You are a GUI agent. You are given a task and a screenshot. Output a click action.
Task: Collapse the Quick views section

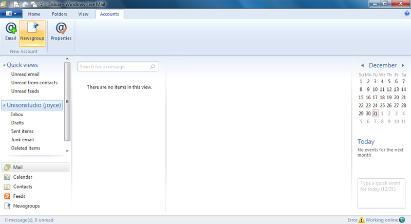pyautogui.click(x=4, y=65)
